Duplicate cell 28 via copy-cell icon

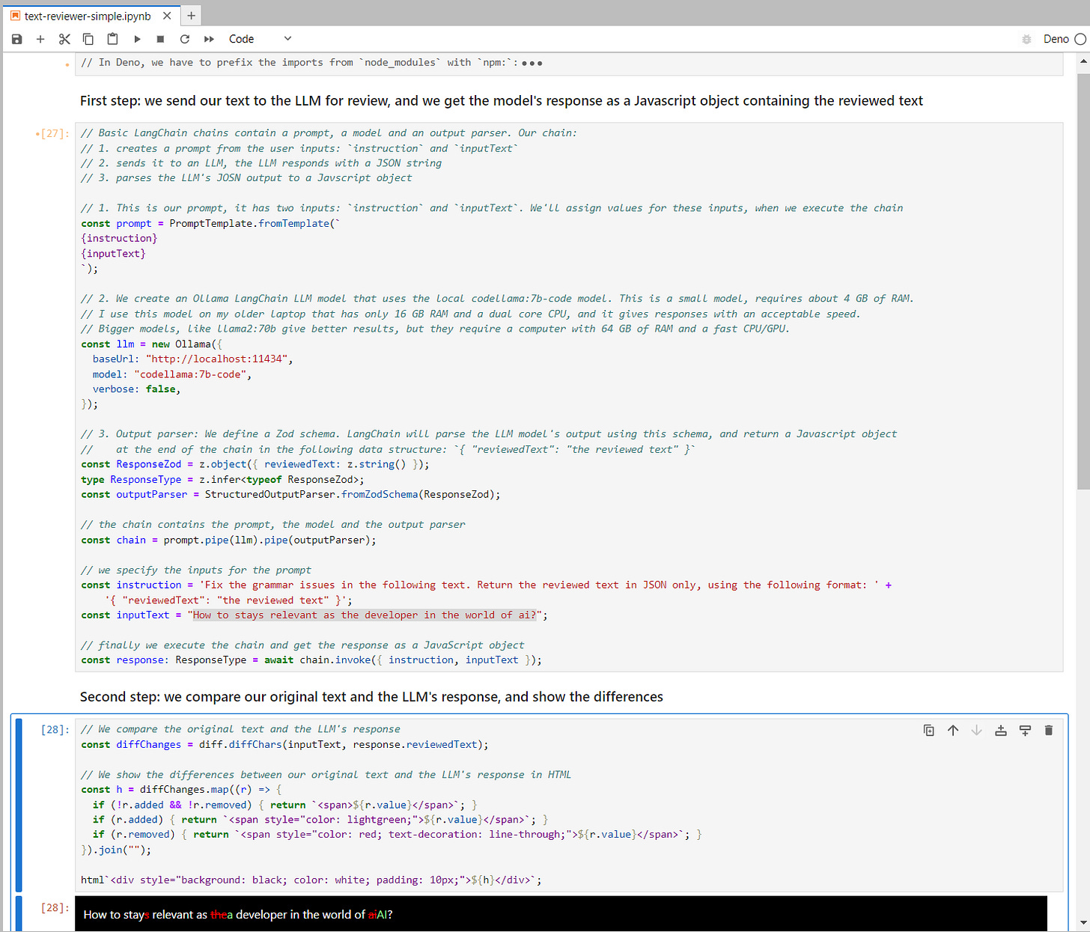(929, 730)
